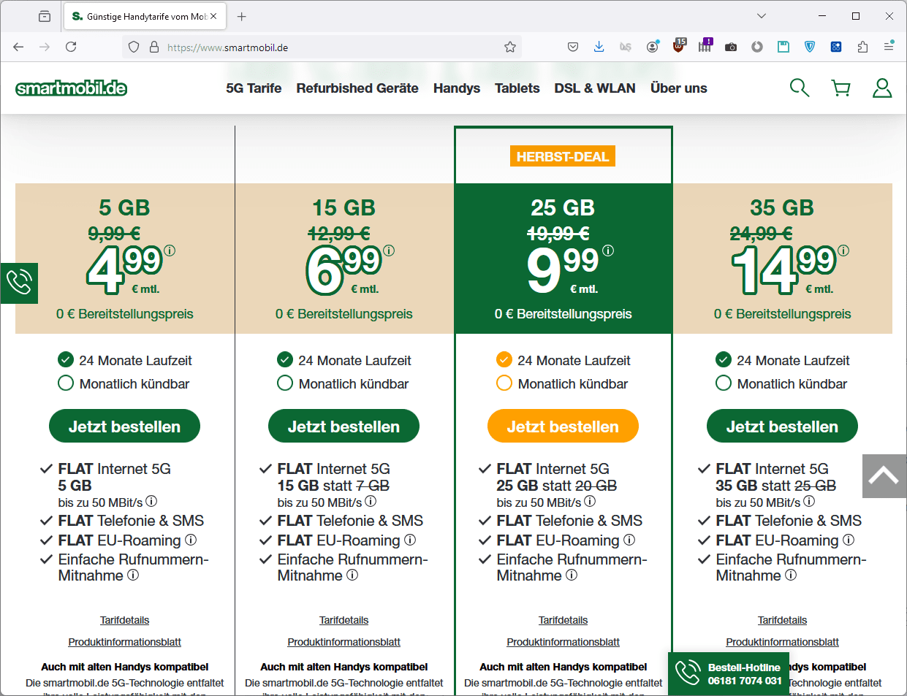Open the Firefox downloads icon
This screenshot has height=696, width=907.
pyautogui.click(x=599, y=47)
